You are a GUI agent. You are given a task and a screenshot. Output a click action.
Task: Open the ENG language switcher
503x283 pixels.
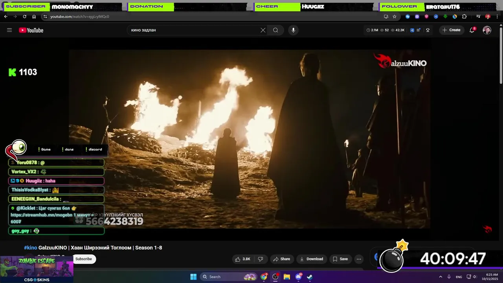pos(459,277)
